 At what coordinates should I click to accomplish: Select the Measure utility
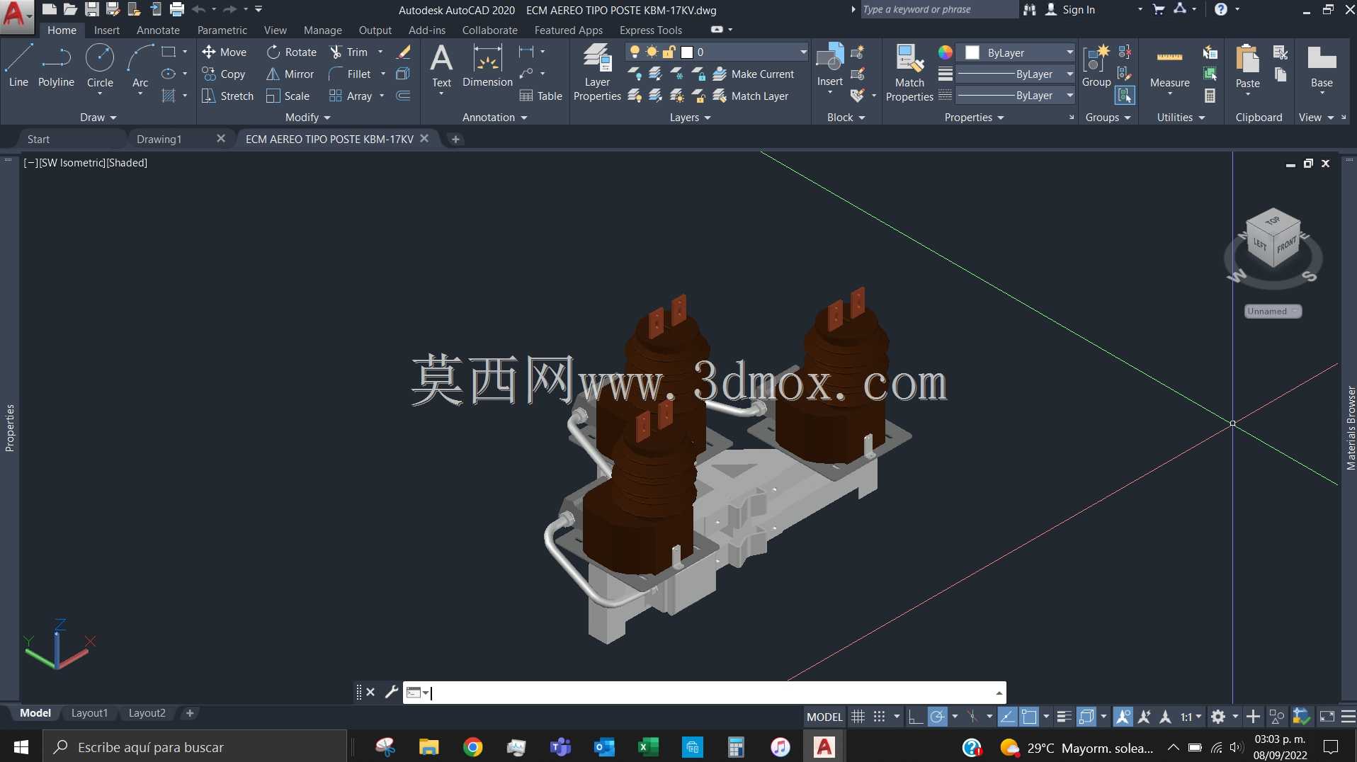(x=1169, y=69)
